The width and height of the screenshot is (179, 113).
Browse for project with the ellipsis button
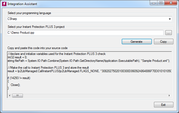tap(169, 33)
